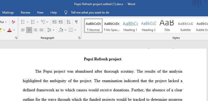Justify paragraph text
The width and height of the screenshot is (208, 101).
click(41, 30)
